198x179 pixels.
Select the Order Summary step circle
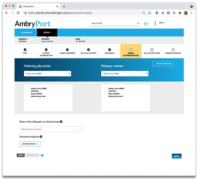(173, 50)
